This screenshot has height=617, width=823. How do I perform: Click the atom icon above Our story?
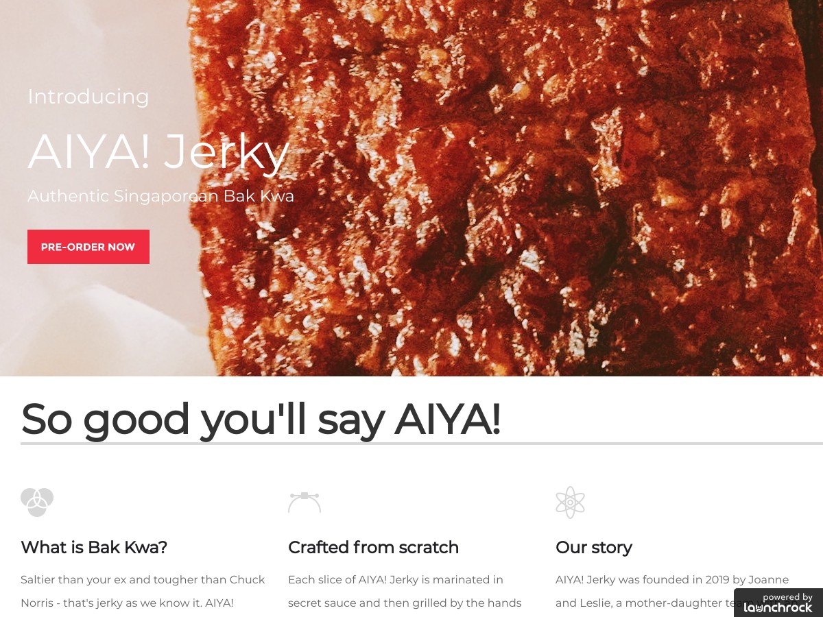coord(570,503)
